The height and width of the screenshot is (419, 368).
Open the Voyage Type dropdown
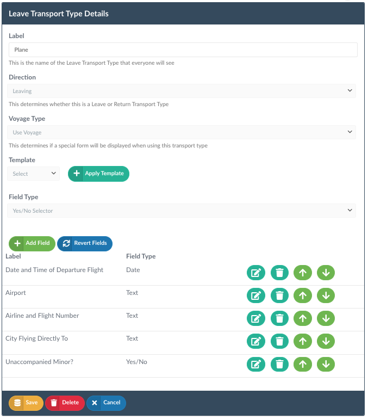pos(182,132)
